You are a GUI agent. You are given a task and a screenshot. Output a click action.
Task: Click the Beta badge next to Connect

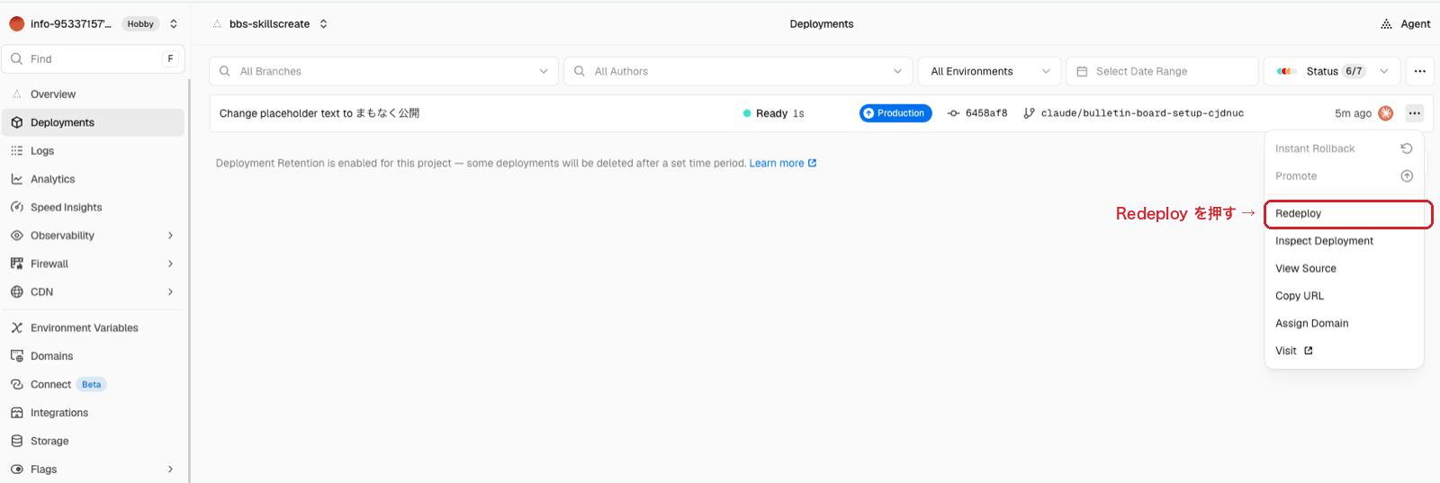[x=92, y=385]
